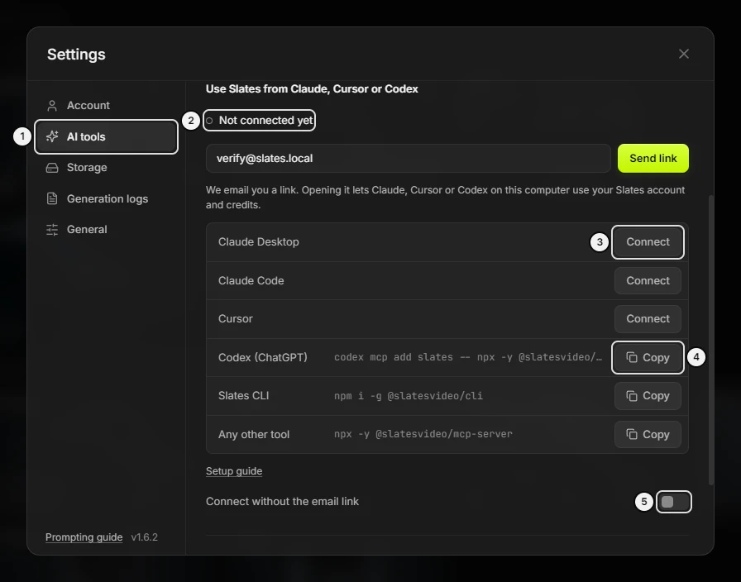Click the Account person icon
The height and width of the screenshot is (582, 741).
(52, 106)
